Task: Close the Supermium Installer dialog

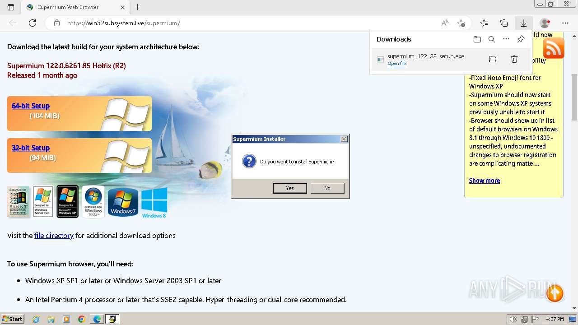Action: 344,139
